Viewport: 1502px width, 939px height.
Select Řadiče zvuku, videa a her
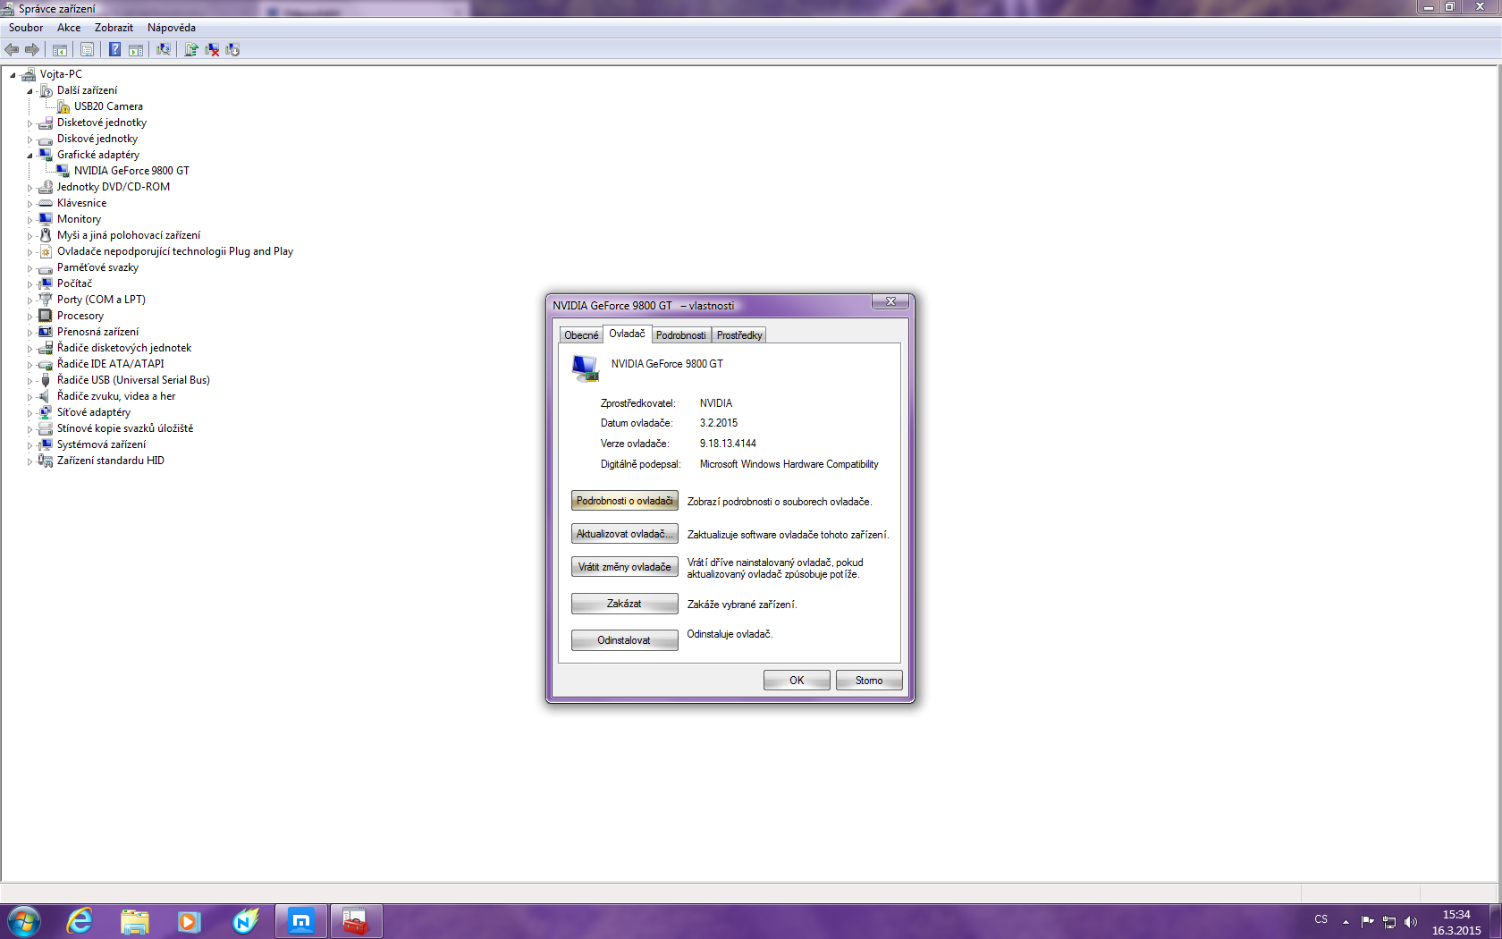pos(116,396)
